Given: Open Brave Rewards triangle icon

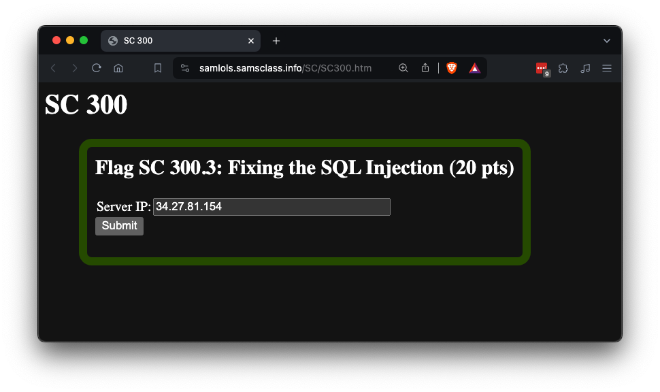Looking at the screenshot, I should click(x=475, y=68).
